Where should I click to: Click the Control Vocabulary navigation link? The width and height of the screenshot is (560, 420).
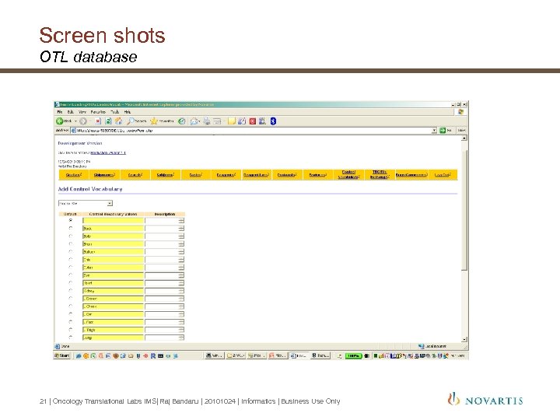point(348,174)
